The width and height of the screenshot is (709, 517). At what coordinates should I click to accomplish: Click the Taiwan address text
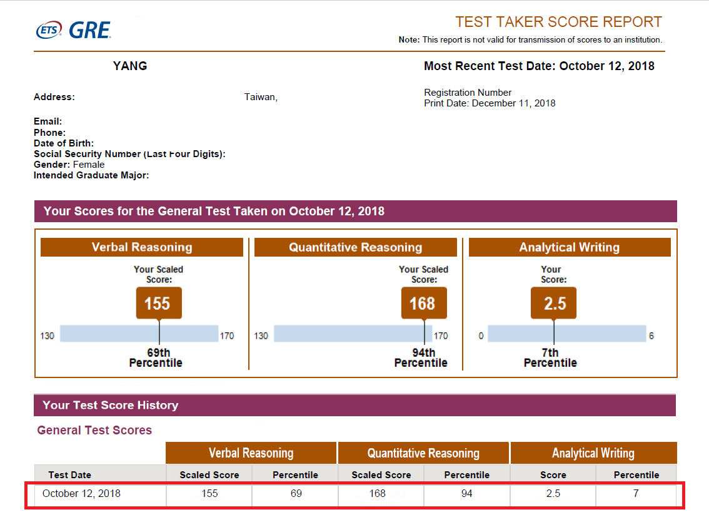(x=261, y=97)
